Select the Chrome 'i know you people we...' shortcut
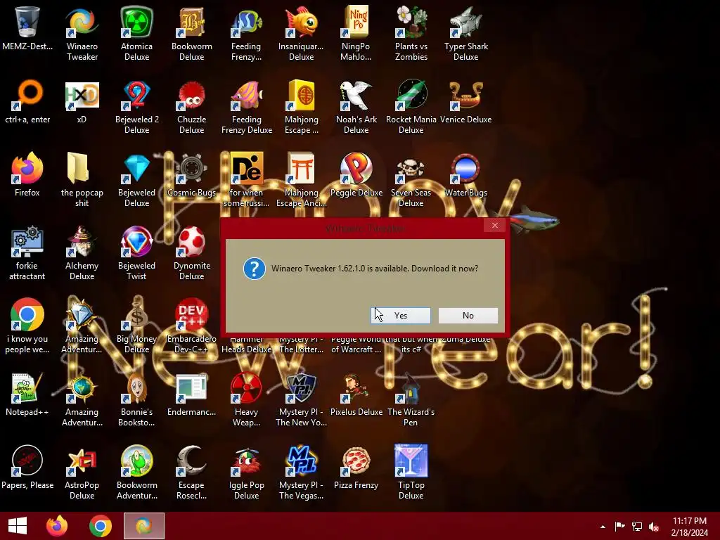Screen dimensions: 720x540 [27, 326]
